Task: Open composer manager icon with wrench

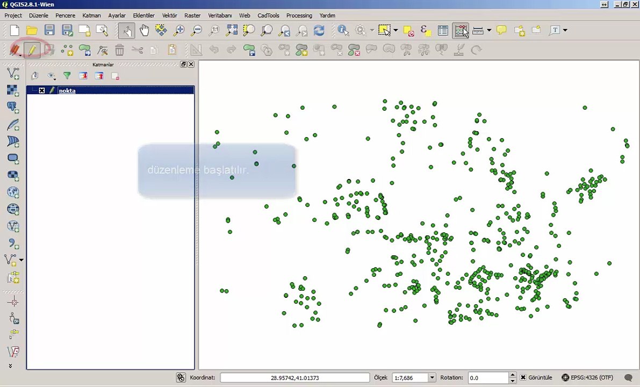Action: pyautogui.click(x=102, y=30)
